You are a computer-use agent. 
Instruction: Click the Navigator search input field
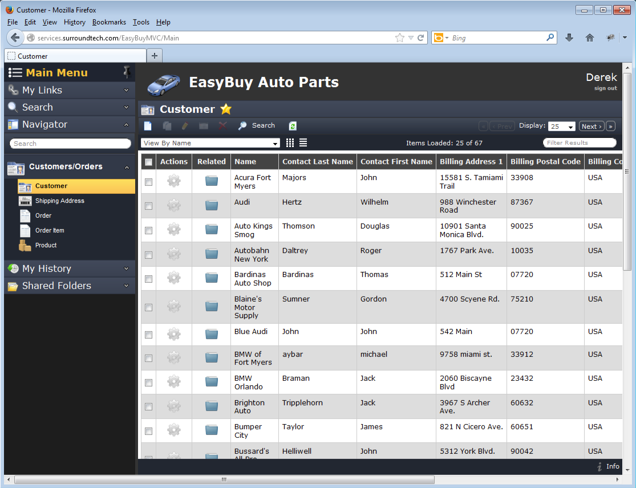[x=70, y=144]
